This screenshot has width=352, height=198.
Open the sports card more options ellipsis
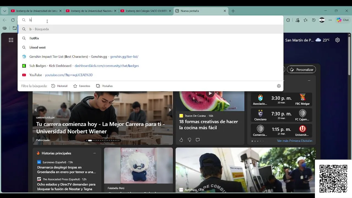tap(309, 81)
